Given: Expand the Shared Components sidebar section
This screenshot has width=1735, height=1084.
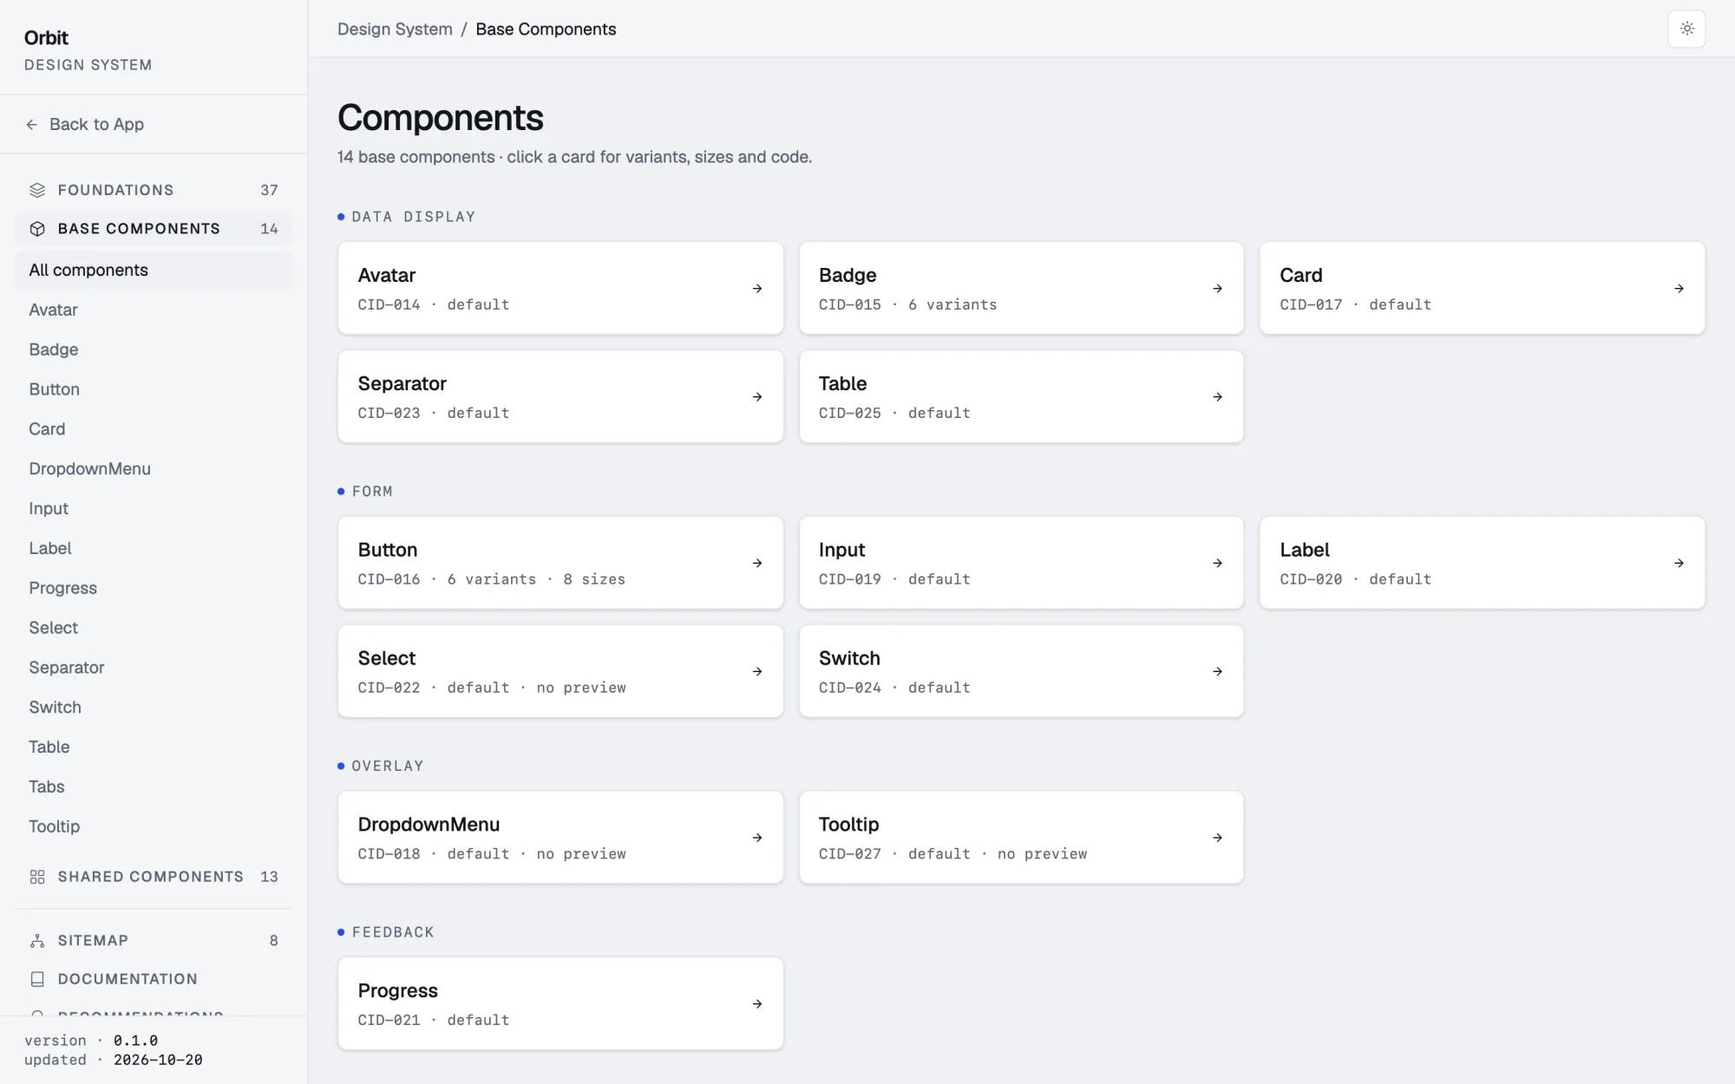Looking at the screenshot, I should 154,877.
